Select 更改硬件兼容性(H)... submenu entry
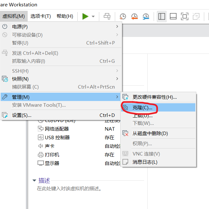This screenshot has width=209, height=209. 158,97
